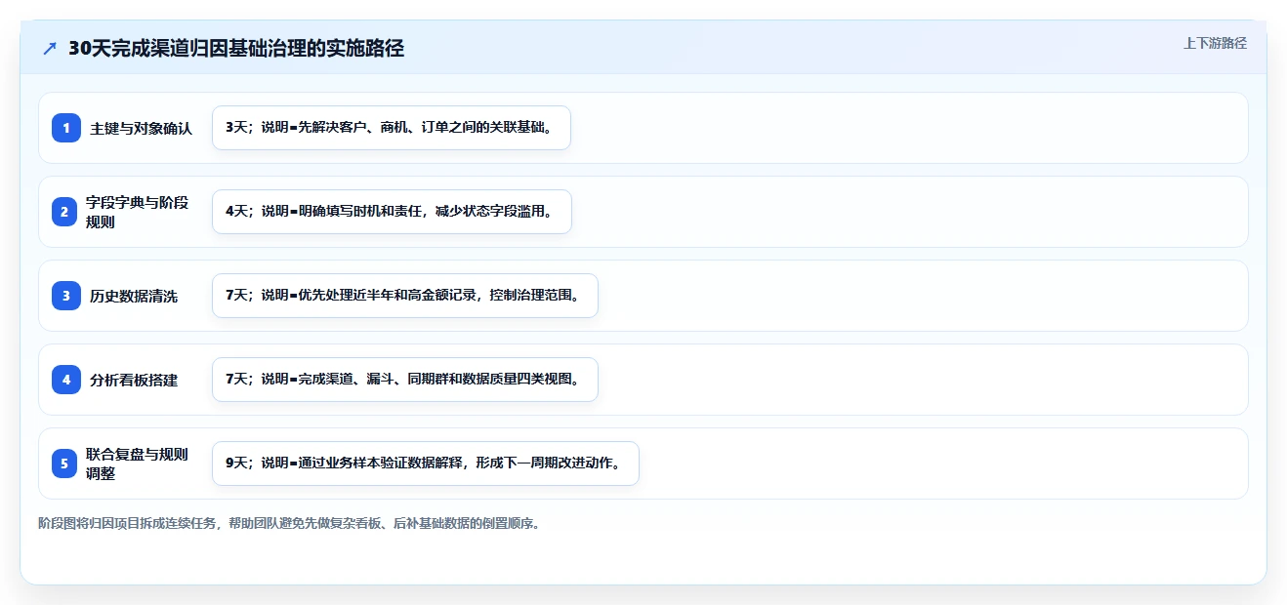This screenshot has height=605, width=1287.
Task: Select the 历史数据清洗 step label
Action: (134, 296)
